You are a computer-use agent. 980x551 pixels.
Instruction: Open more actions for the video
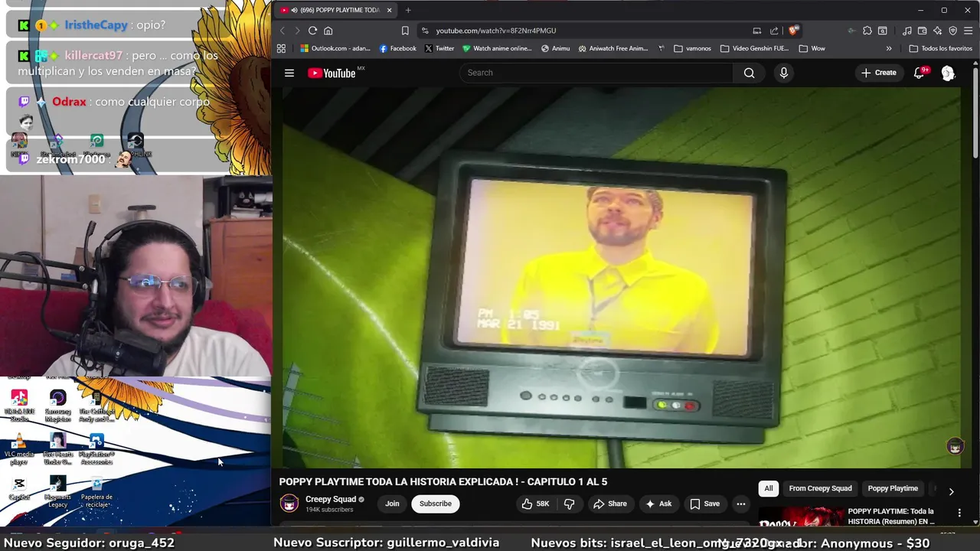point(740,504)
